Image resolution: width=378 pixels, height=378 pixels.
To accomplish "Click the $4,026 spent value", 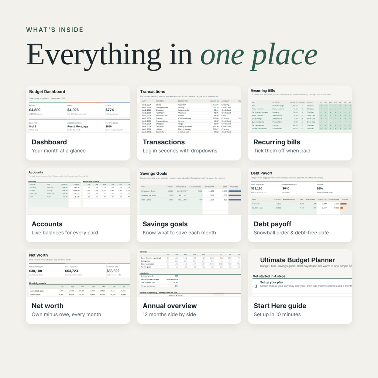I will (x=73, y=110).
